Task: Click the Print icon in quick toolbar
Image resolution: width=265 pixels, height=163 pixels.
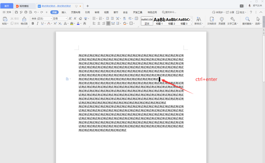Action: tap(26, 12)
